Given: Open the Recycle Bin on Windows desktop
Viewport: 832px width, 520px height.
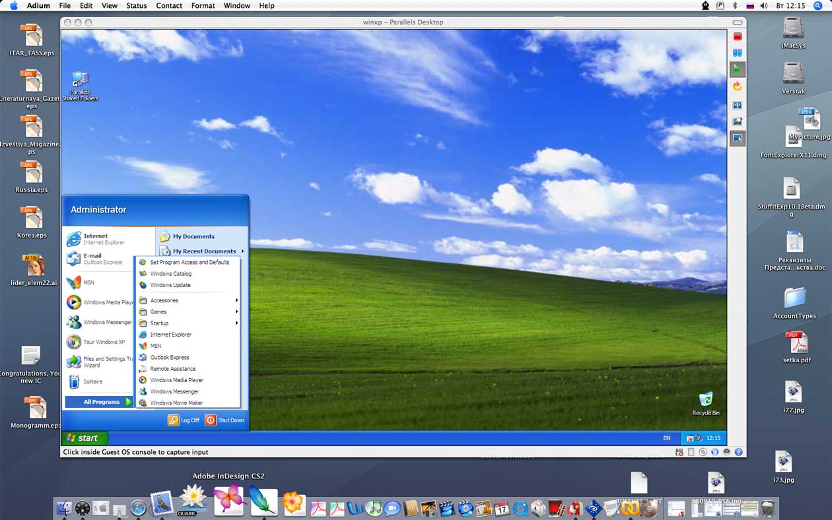Looking at the screenshot, I should (706, 403).
